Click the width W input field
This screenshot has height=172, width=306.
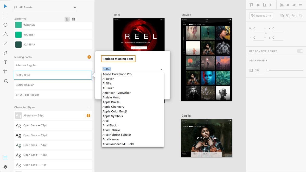[259, 28]
